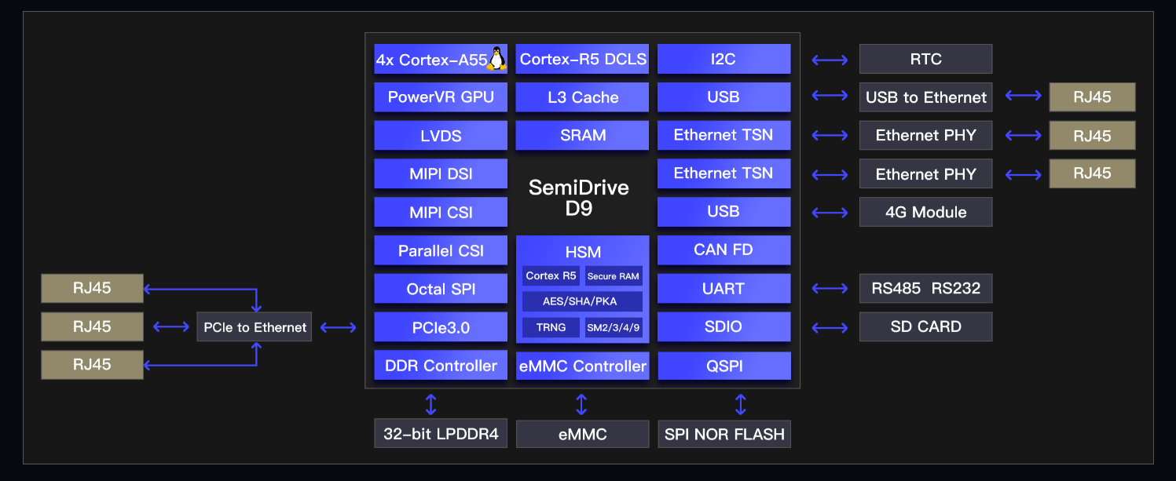The width and height of the screenshot is (1176, 481).
Task: Select the HSM block title
Action: tap(582, 252)
